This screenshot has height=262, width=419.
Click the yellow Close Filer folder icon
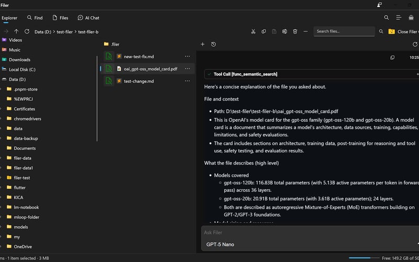point(391,31)
